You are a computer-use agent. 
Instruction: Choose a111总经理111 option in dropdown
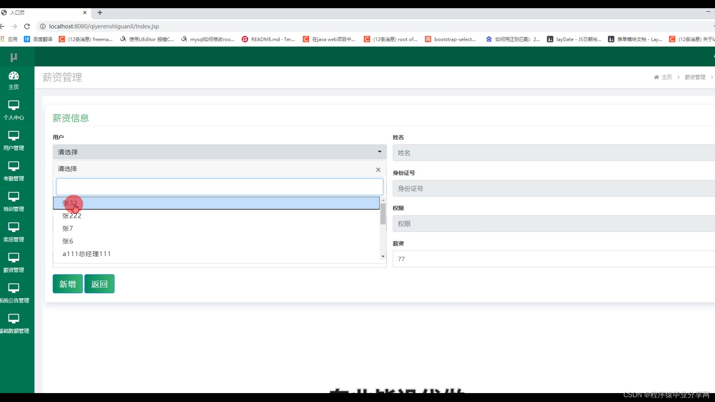coord(86,254)
